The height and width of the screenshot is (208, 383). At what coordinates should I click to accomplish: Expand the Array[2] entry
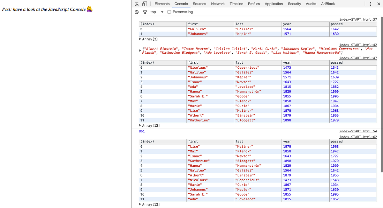point(140,39)
